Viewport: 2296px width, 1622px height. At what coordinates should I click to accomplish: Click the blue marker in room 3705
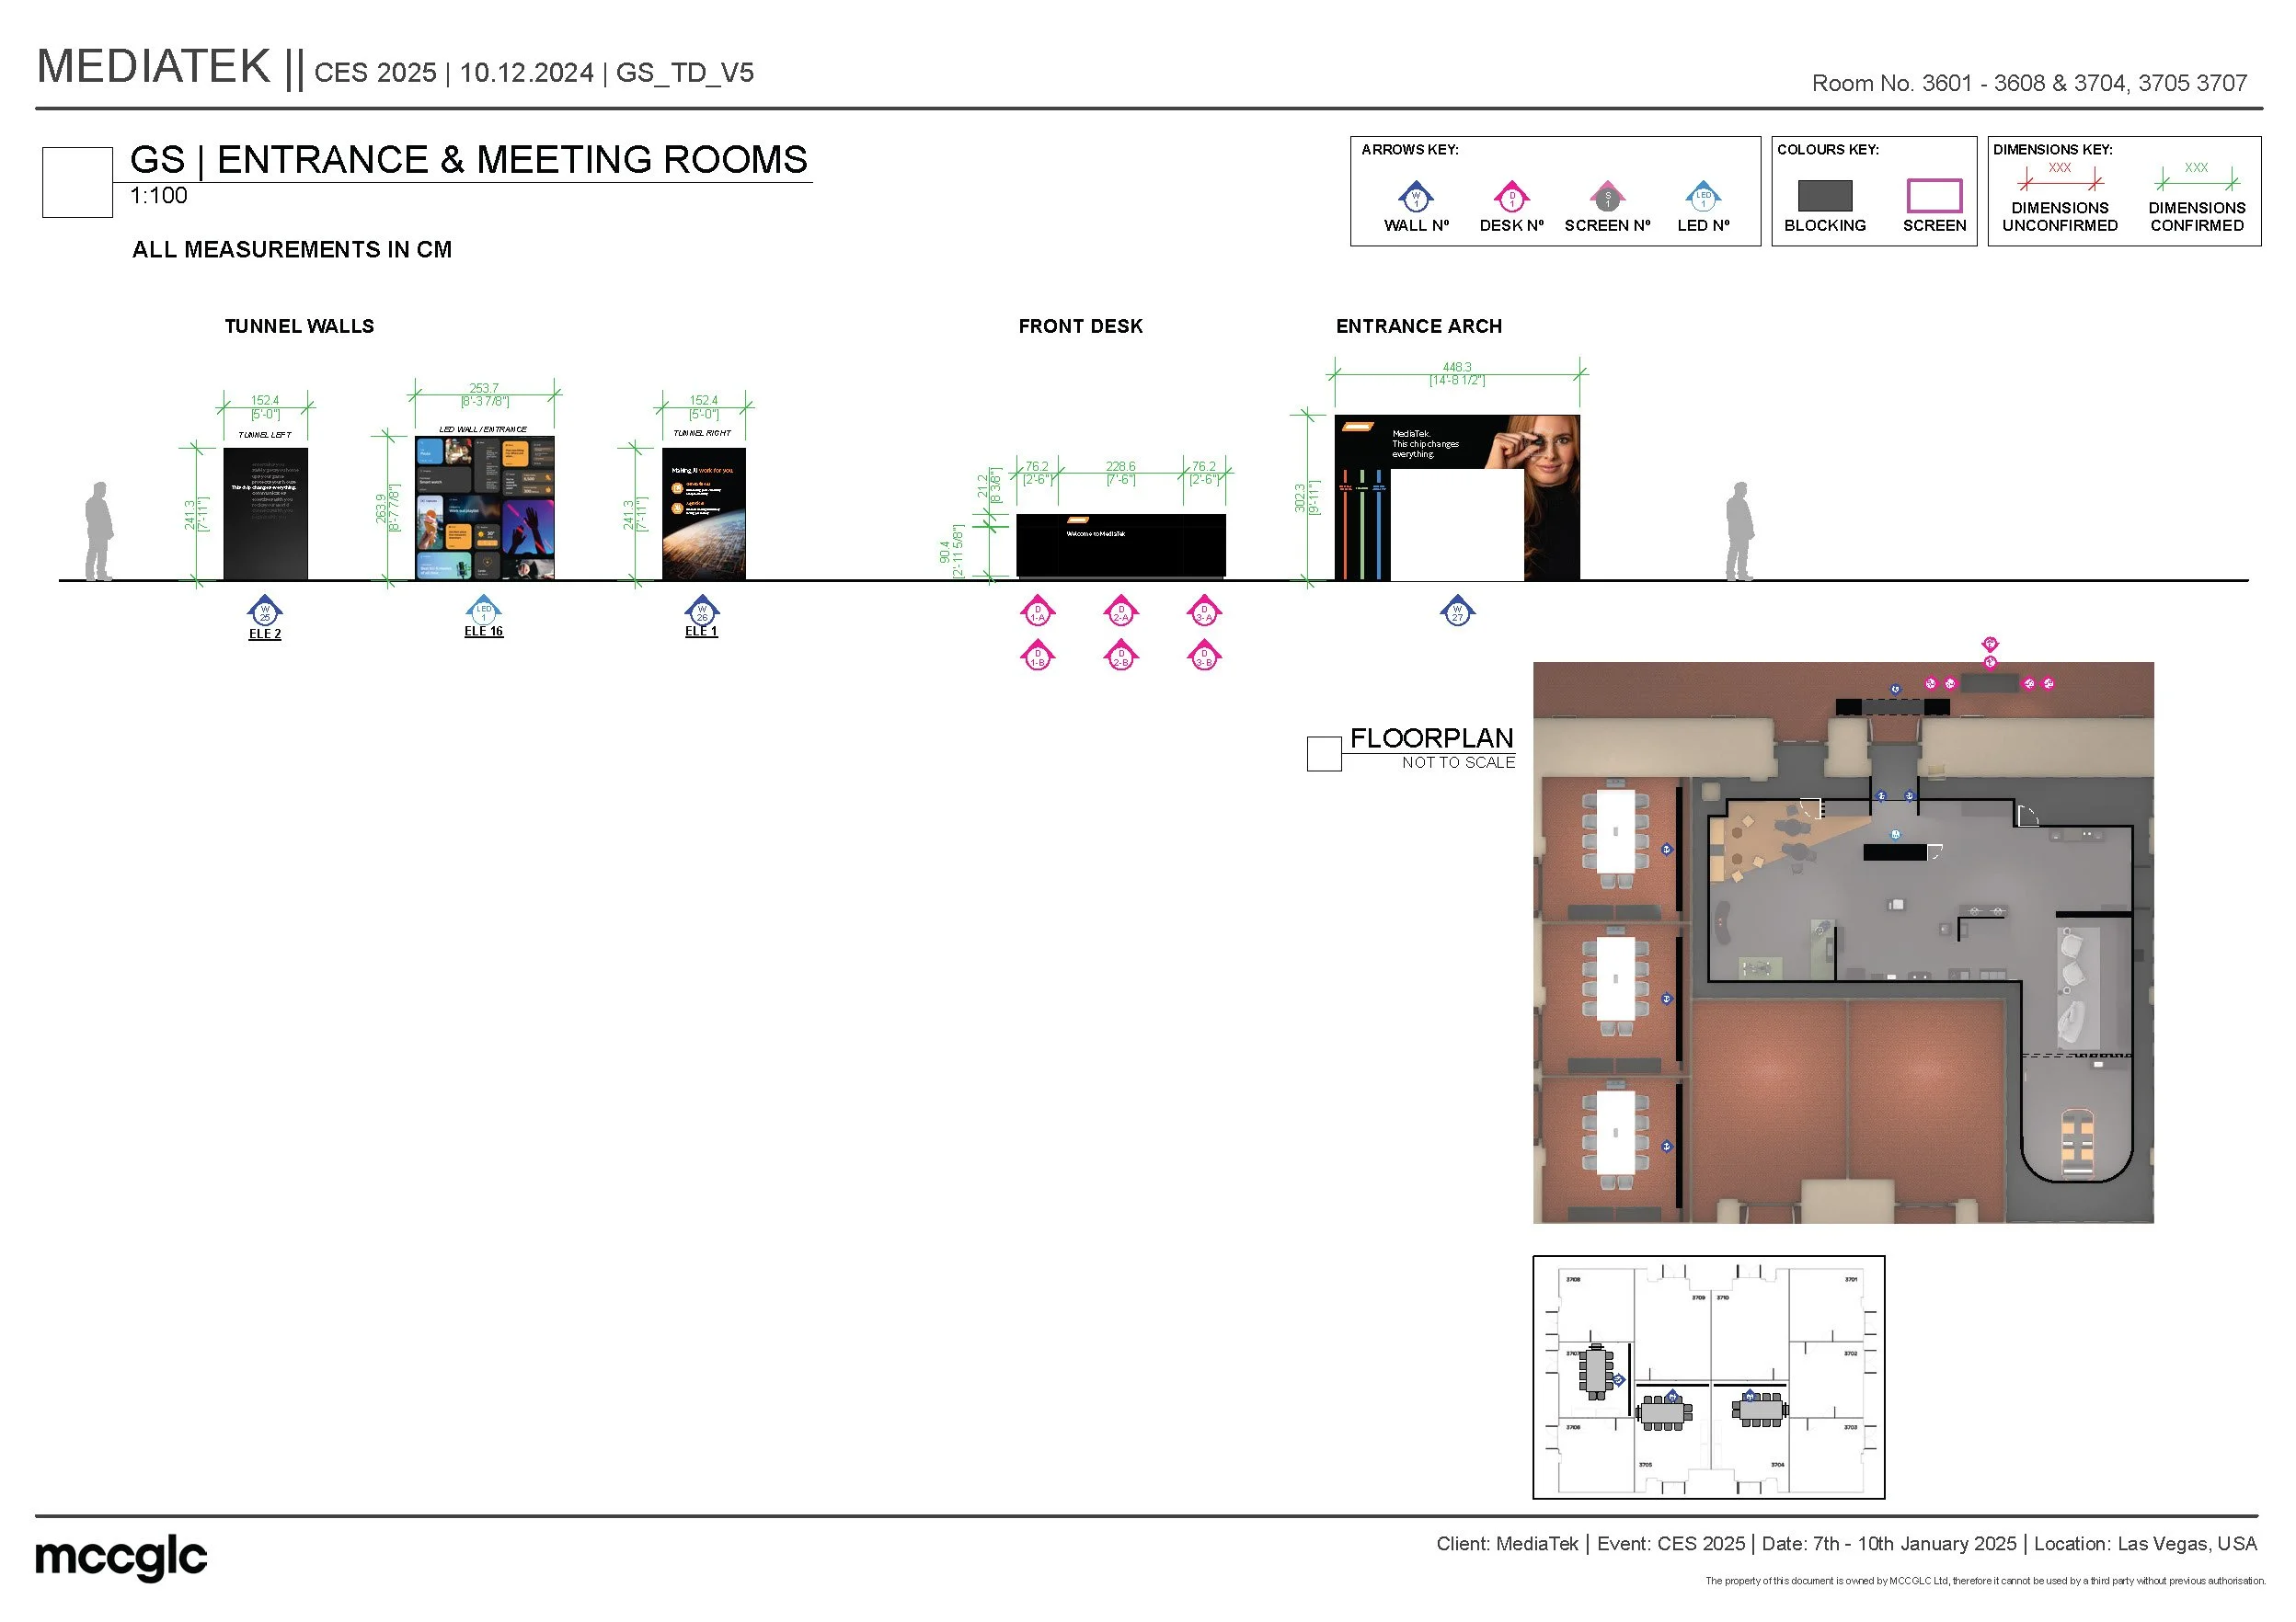(1672, 1397)
